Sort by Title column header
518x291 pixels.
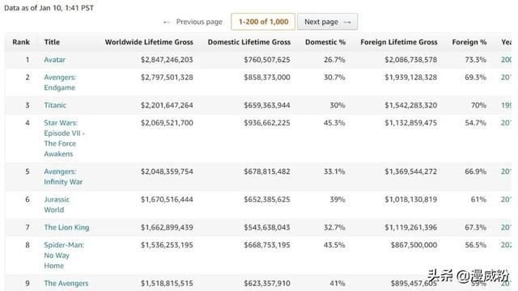click(x=52, y=42)
